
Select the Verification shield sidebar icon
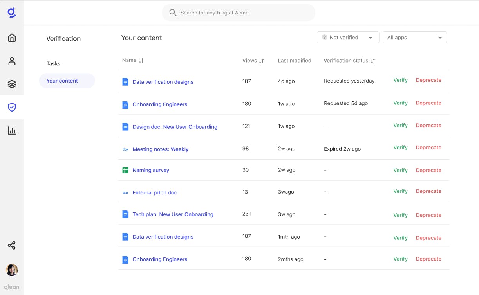[x=12, y=107]
